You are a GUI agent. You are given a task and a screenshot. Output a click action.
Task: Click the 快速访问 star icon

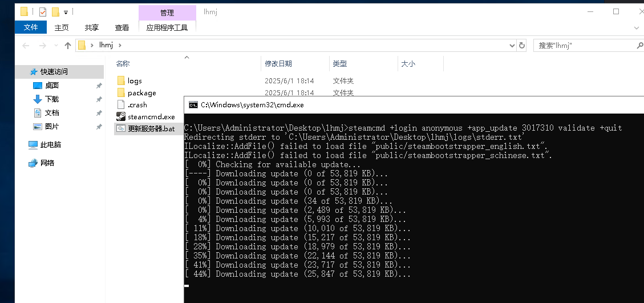[x=34, y=71]
